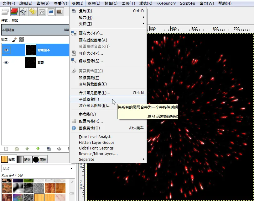The width and height of the screenshot is (254, 201).
Task: Hide the 背景 layer via eye icon
Action: click(6, 62)
